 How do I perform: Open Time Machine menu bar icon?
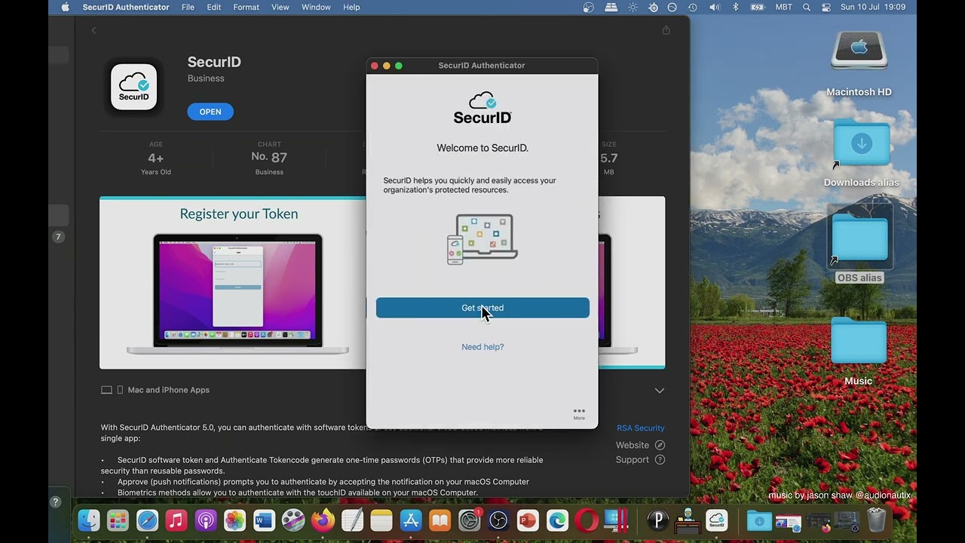[x=692, y=7]
